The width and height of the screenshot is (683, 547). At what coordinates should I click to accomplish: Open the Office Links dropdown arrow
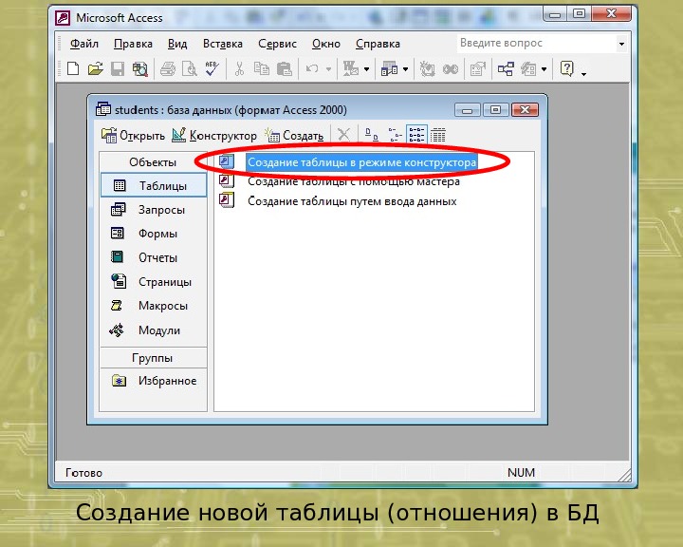click(366, 69)
